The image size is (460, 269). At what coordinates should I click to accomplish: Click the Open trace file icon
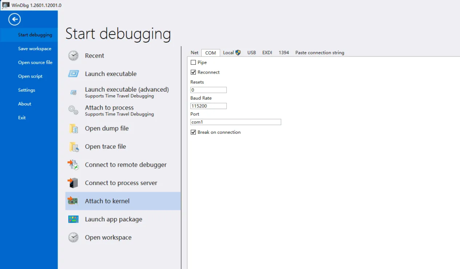tap(73, 147)
